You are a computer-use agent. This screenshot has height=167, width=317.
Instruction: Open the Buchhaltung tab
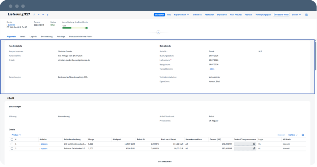47,37
